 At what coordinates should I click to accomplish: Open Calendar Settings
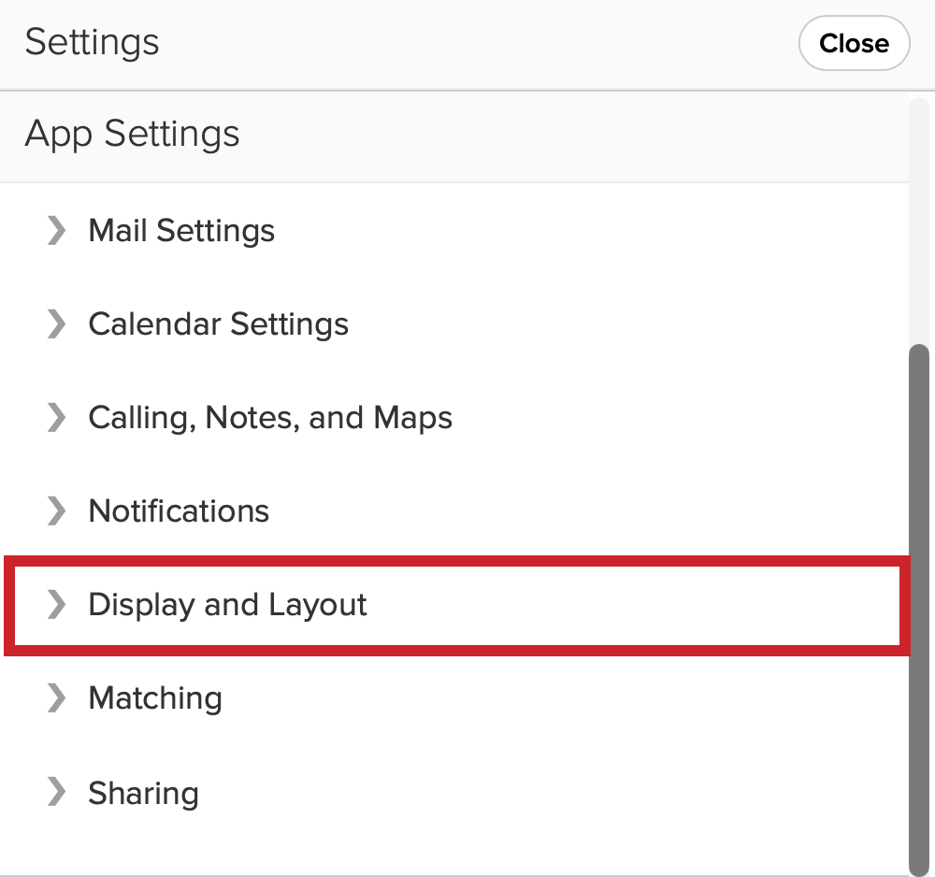click(x=218, y=324)
